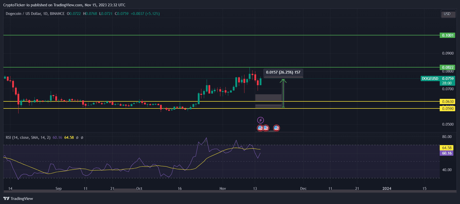Click the purple 60.16 RSI value label
Viewport: 460px width, 204px height.
[447, 153]
